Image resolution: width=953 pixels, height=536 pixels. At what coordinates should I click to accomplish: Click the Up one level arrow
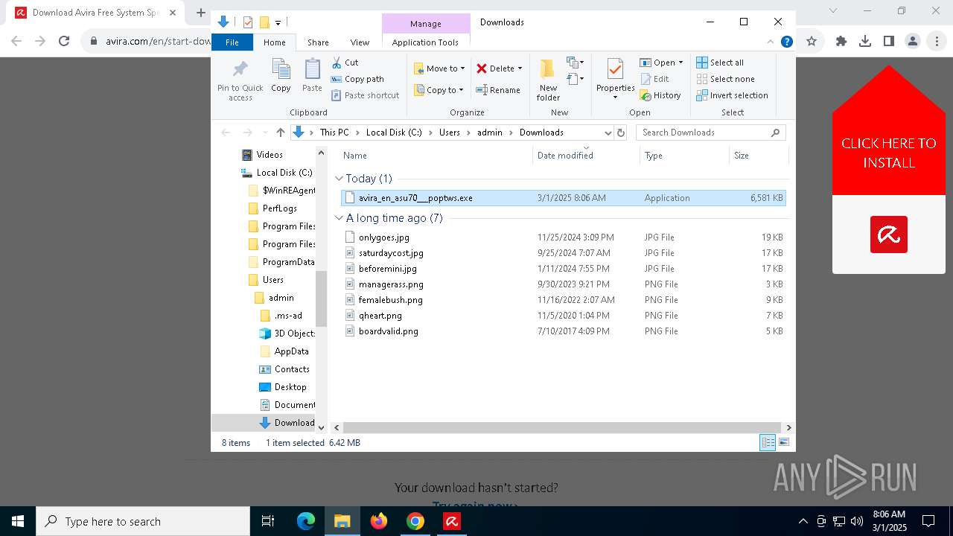[280, 133]
